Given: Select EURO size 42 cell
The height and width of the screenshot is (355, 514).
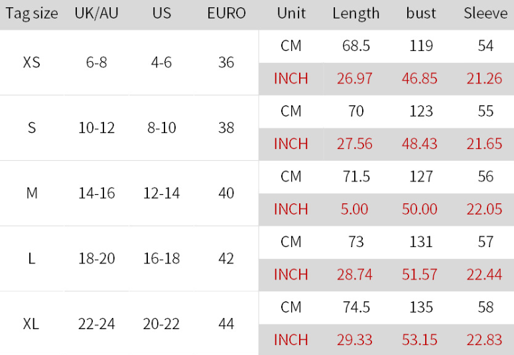Looking at the screenshot, I should [226, 258].
